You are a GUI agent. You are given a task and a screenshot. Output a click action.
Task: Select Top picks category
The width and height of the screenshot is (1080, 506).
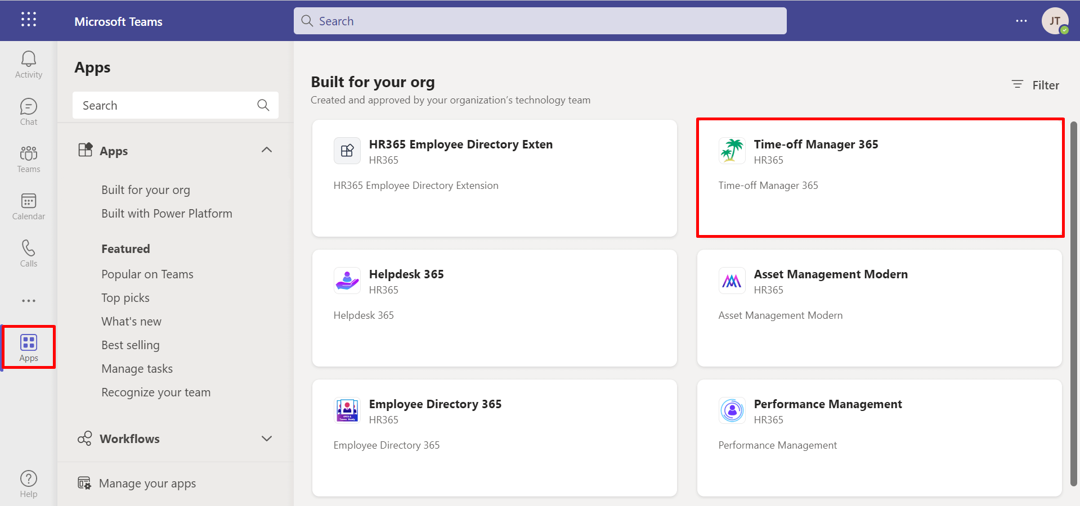tap(126, 298)
